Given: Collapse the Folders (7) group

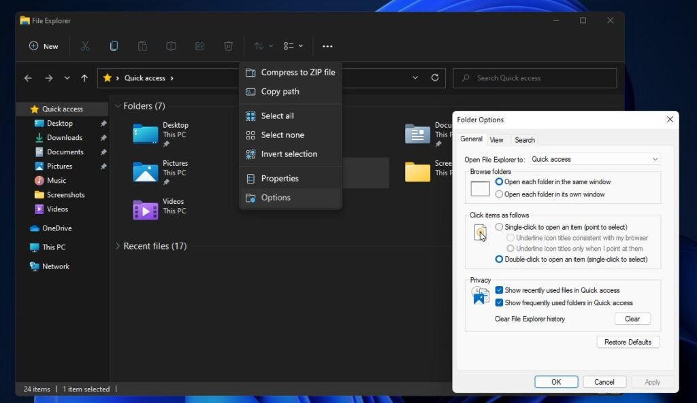Looking at the screenshot, I should tap(118, 106).
